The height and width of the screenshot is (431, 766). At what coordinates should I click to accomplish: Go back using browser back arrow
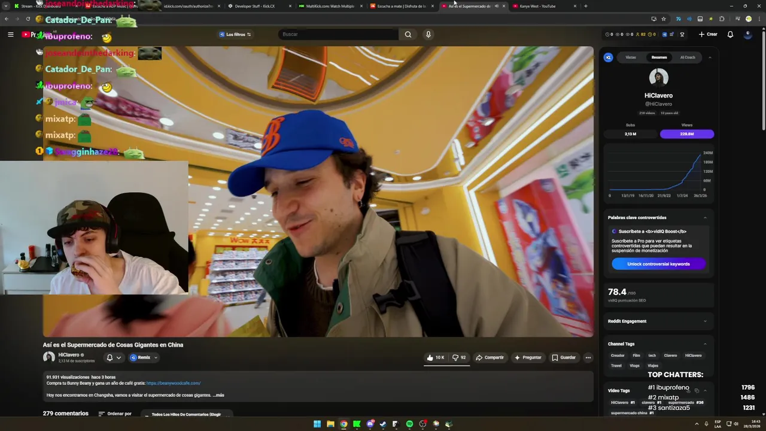click(x=6, y=19)
